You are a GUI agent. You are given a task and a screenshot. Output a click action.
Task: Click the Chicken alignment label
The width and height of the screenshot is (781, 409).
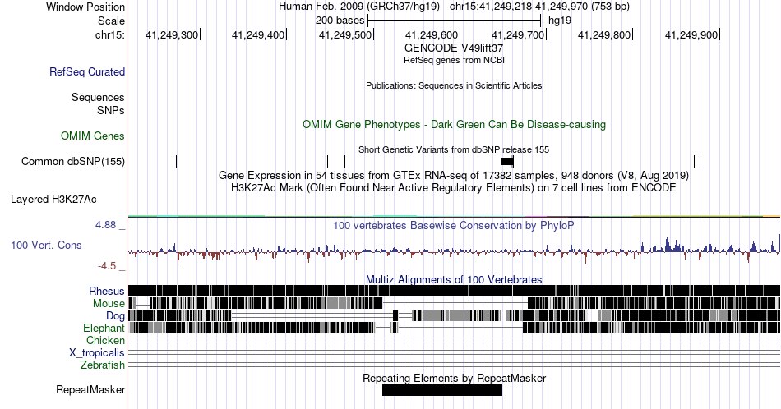pyautogui.click(x=105, y=340)
